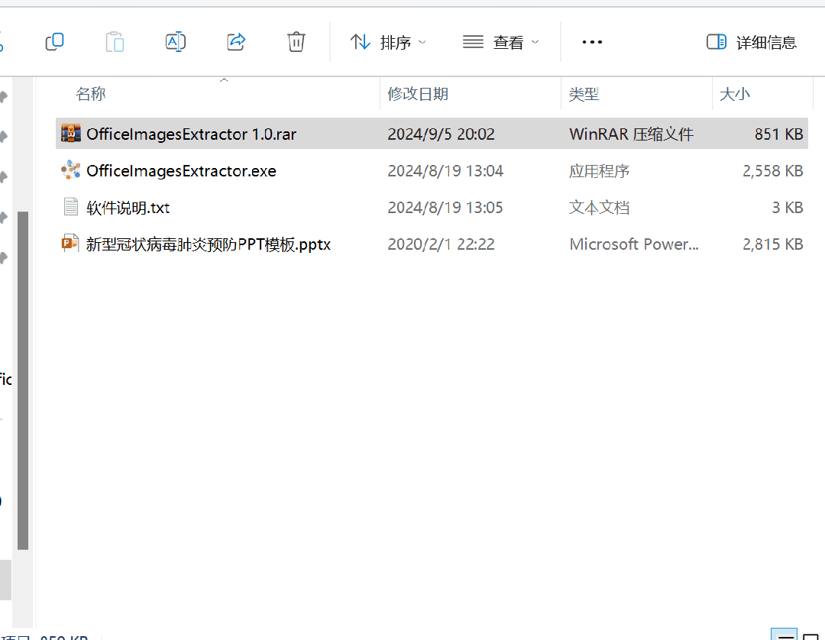
Task: Click the OfficeImagesExtractor.exe application icon
Action: point(70,170)
